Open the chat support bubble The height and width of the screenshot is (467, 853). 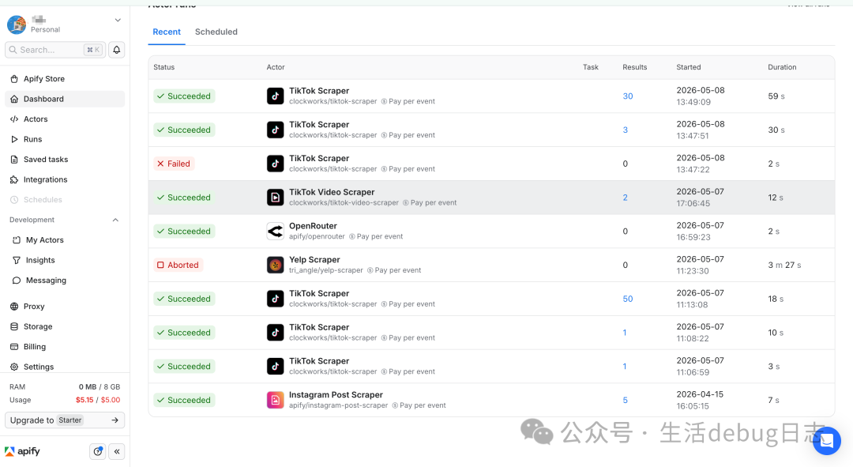826,441
